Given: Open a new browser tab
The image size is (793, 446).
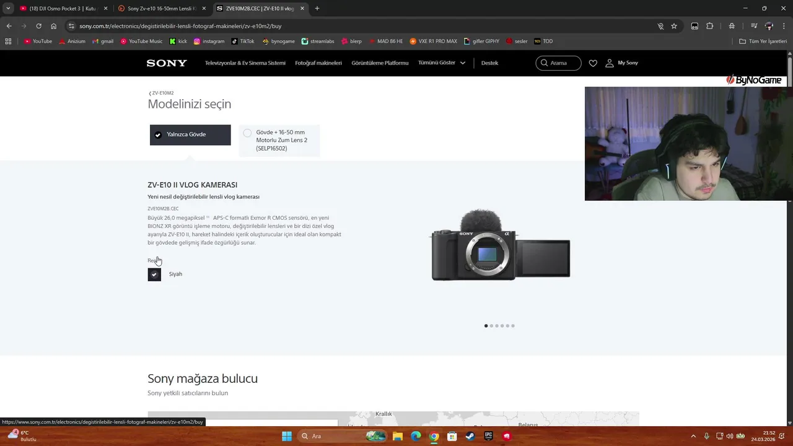Looking at the screenshot, I should pos(317,8).
